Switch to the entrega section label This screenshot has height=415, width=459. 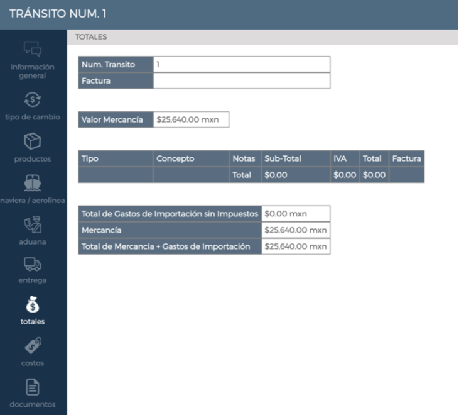[32, 280]
